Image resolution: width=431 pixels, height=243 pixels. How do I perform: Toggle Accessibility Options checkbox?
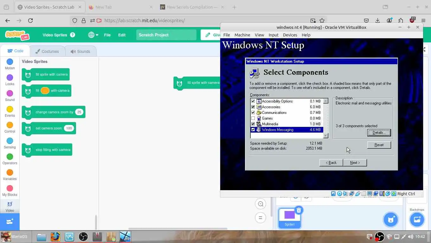253,101
